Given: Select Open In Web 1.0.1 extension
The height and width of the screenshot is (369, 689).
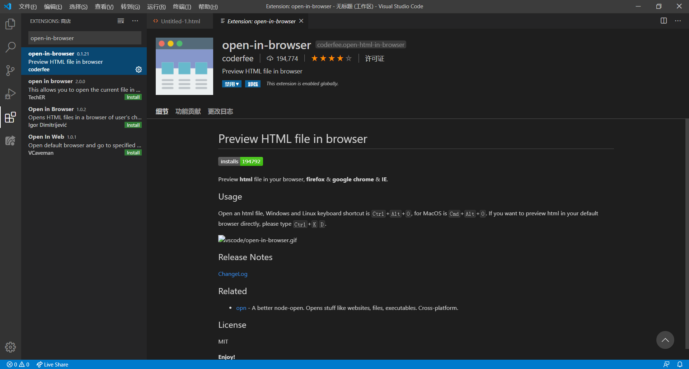Looking at the screenshot, I should 84,144.
